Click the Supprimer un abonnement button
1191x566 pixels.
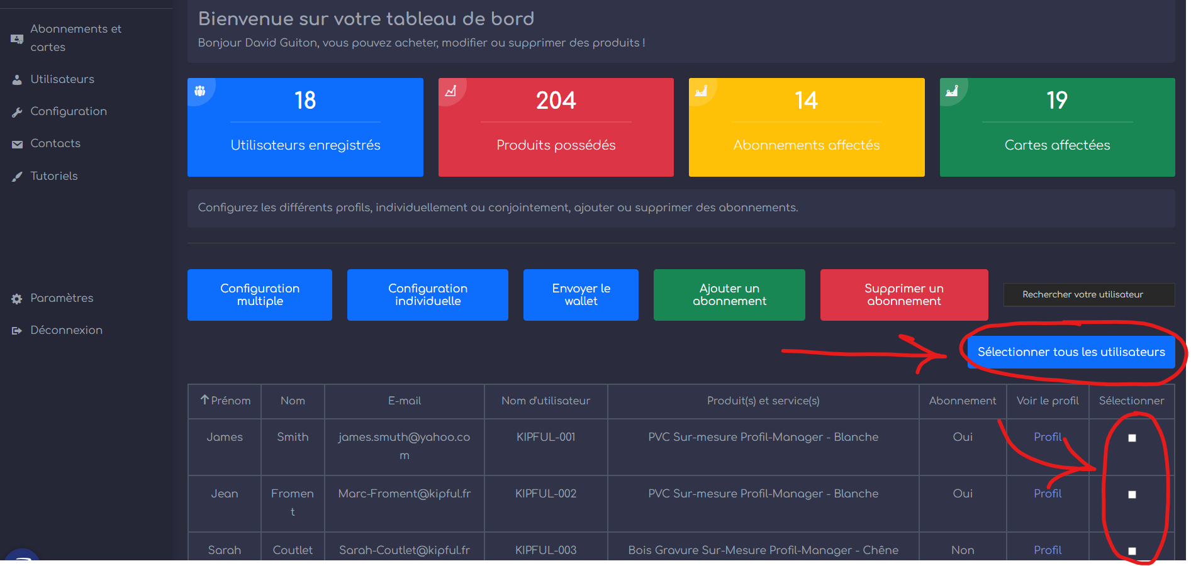pos(903,295)
